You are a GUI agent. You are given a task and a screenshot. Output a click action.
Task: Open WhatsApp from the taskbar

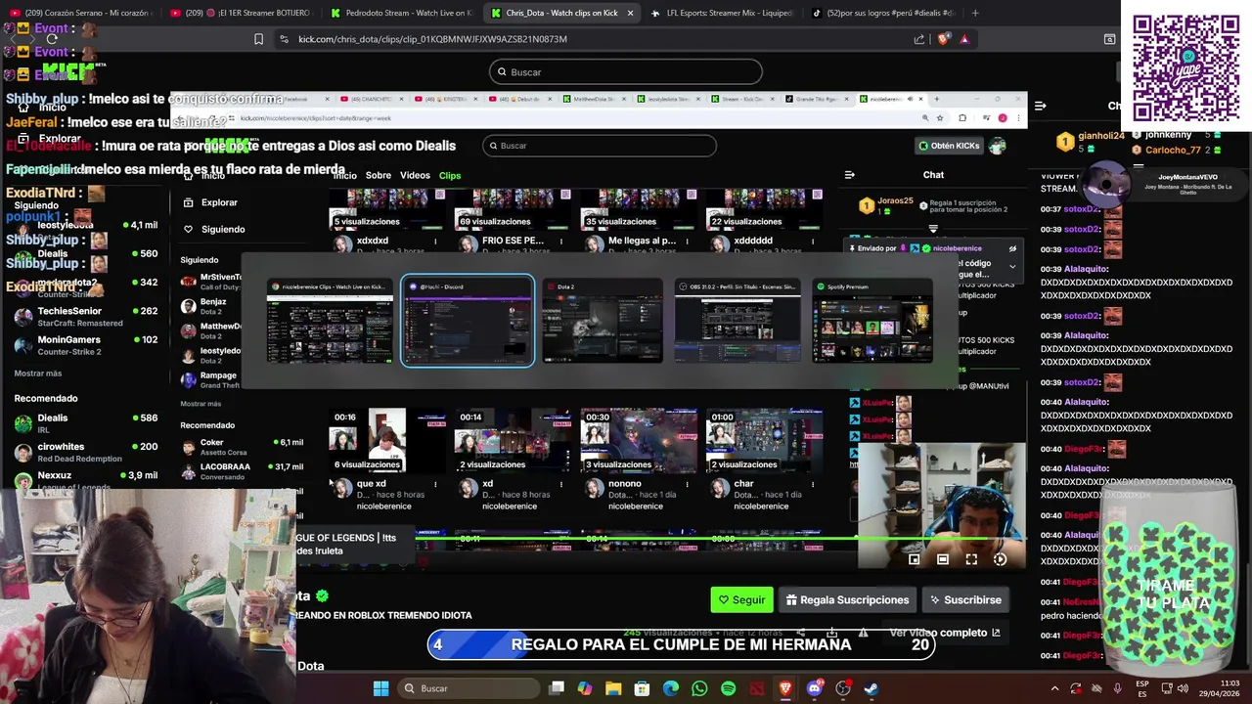(x=699, y=688)
